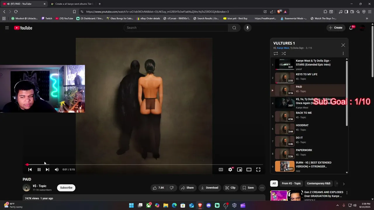Click the Share button
374x210 pixels.
187,188
